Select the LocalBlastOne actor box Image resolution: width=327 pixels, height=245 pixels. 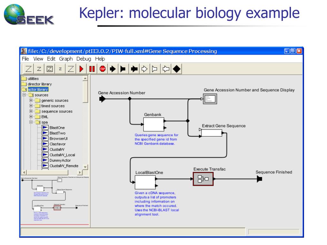point(145,182)
